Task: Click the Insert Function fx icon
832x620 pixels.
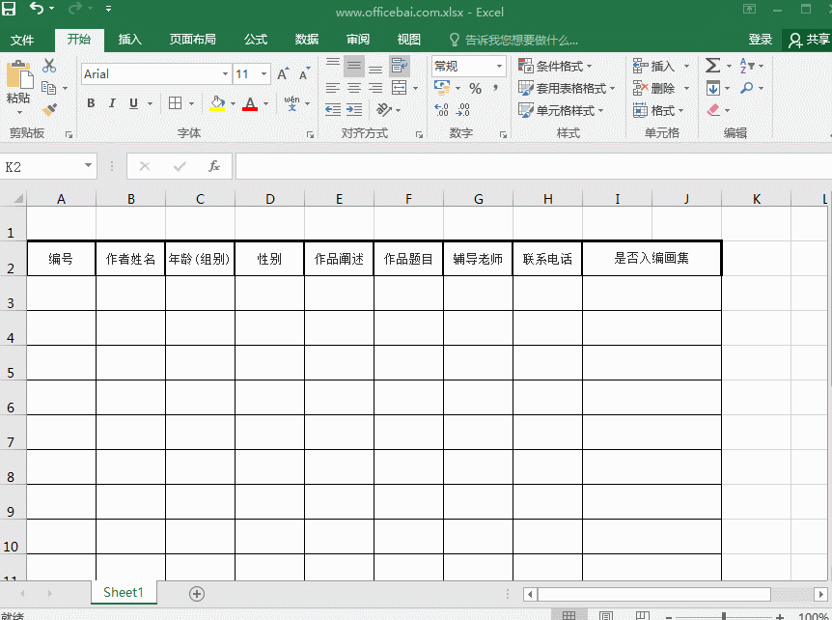Action: coord(214,166)
